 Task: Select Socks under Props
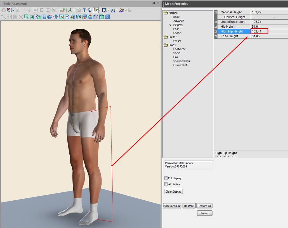coord(177,53)
